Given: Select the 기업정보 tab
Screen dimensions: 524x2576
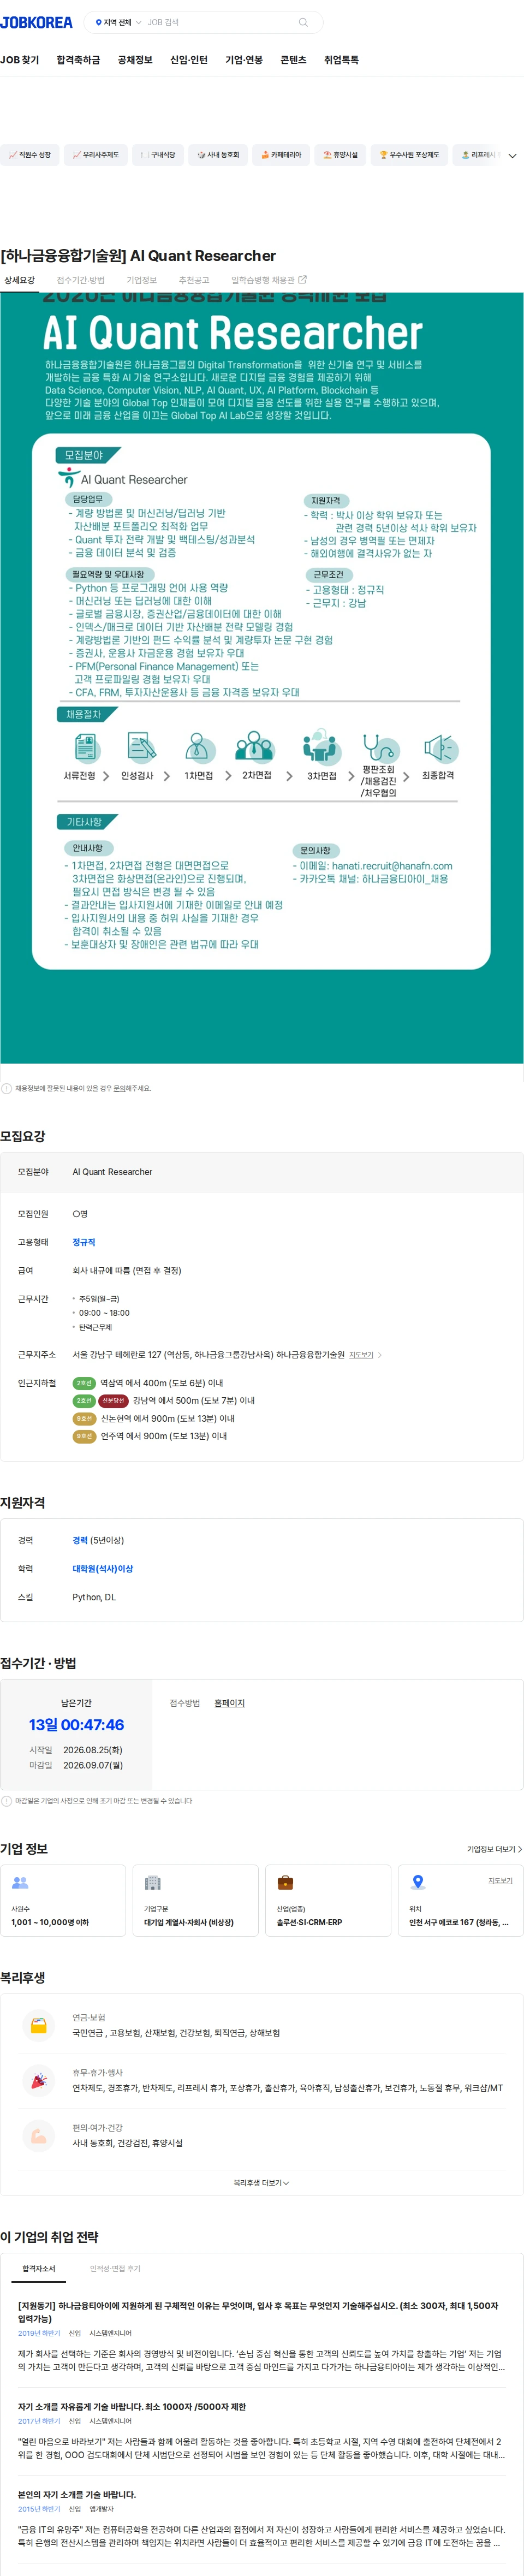Looking at the screenshot, I should (141, 280).
